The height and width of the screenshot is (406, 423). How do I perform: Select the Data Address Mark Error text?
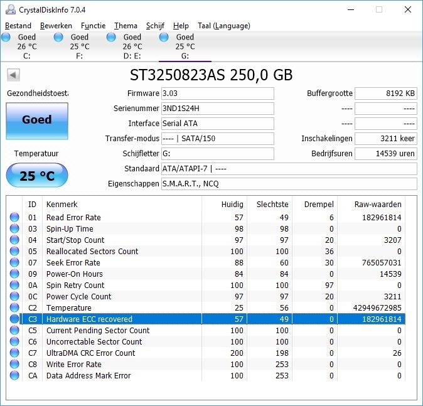tap(88, 375)
